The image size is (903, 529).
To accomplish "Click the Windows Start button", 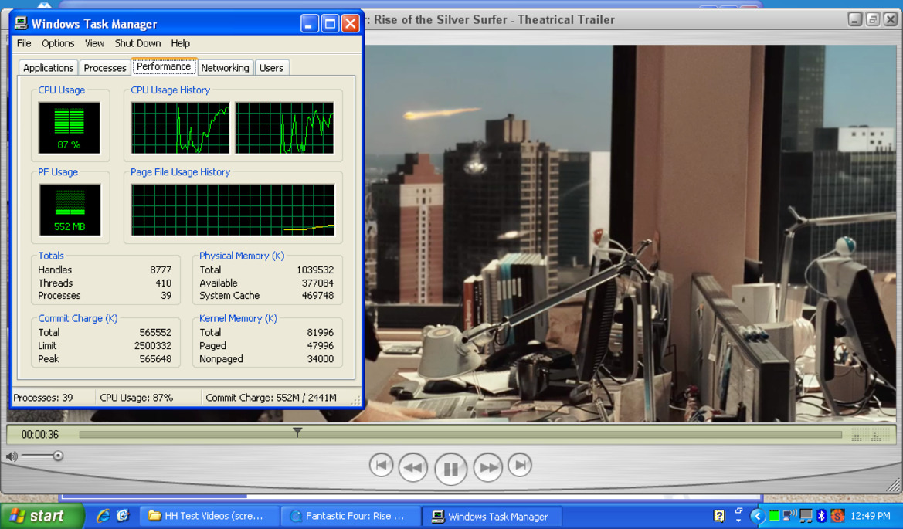I will [x=40, y=516].
